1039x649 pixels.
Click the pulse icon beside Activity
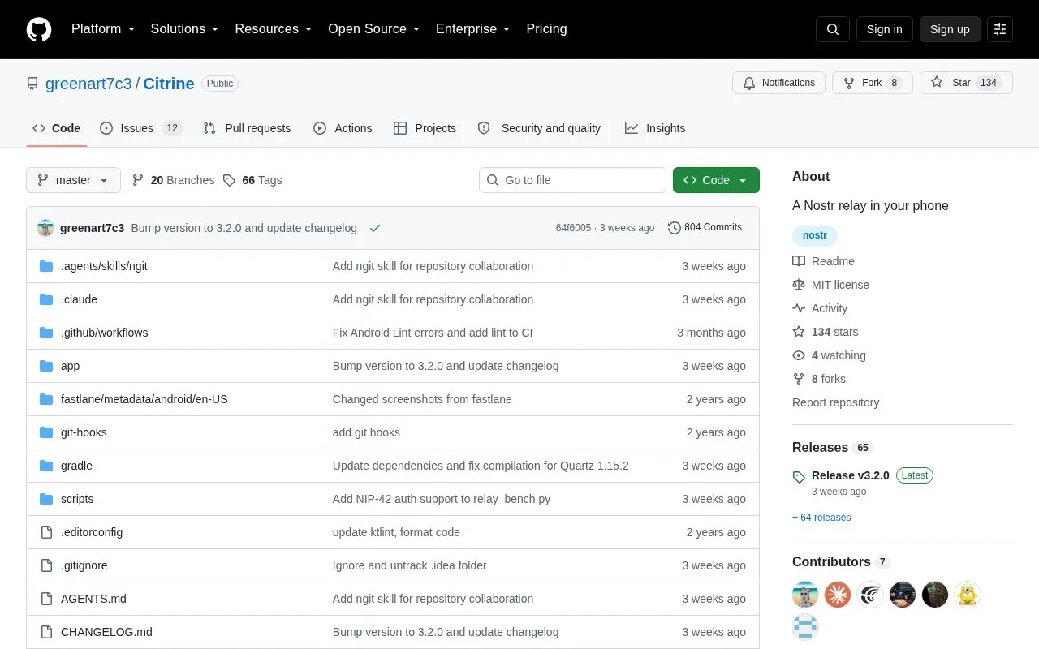tap(799, 308)
